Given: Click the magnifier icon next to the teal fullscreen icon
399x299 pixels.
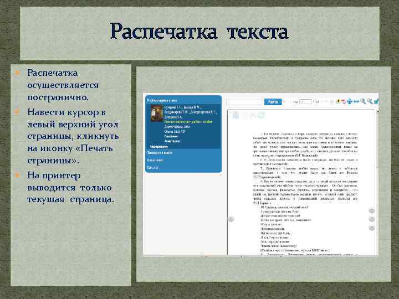Looking at the screenshot, I should coord(370,101).
